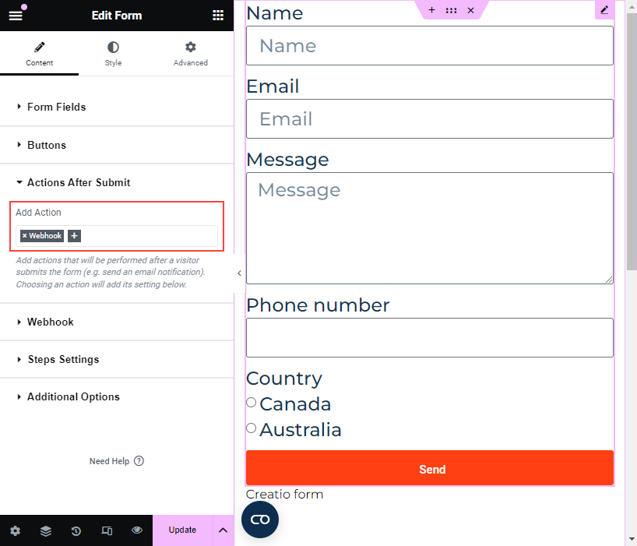Click inside the Add Action field
This screenshot has height=546, width=637.
(117, 236)
